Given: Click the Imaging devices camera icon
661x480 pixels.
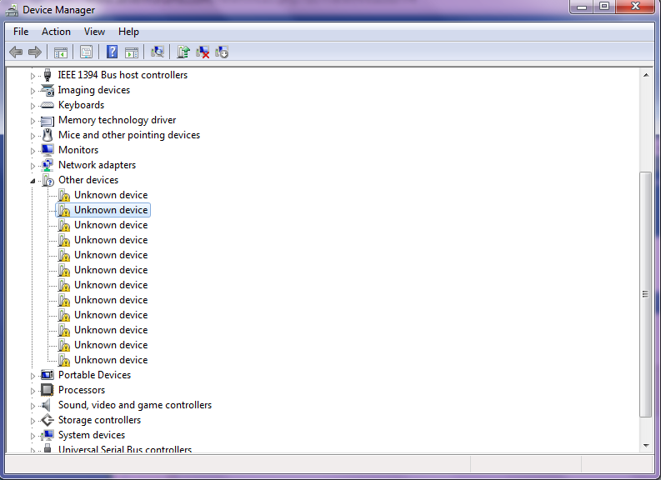Looking at the screenshot, I should [x=48, y=90].
